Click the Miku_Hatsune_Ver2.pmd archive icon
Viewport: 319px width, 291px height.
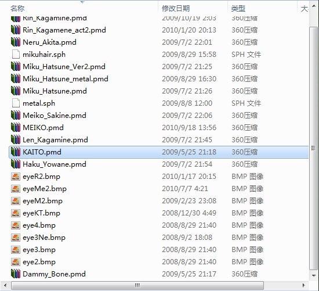click(x=16, y=66)
